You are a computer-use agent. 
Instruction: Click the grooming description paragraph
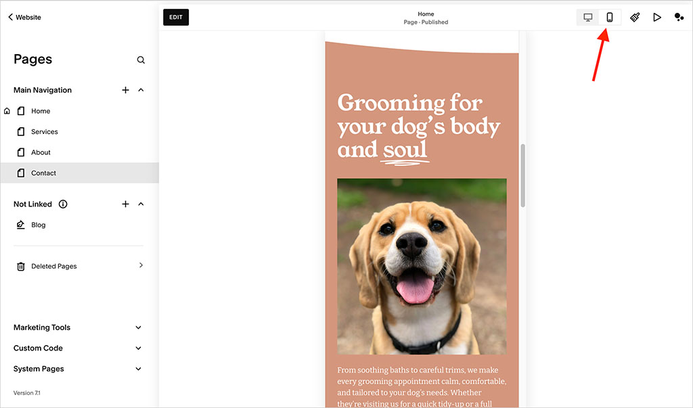(422, 386)
